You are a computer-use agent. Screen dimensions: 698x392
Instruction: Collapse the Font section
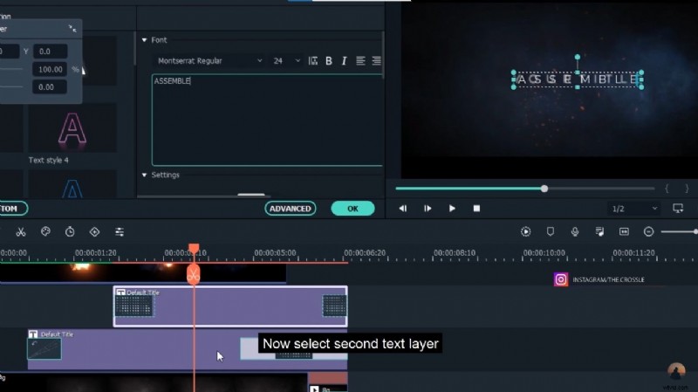[144, 40]
